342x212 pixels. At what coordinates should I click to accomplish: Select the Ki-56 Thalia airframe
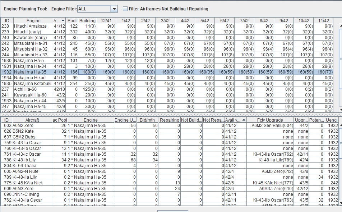[x=170, y=166]
